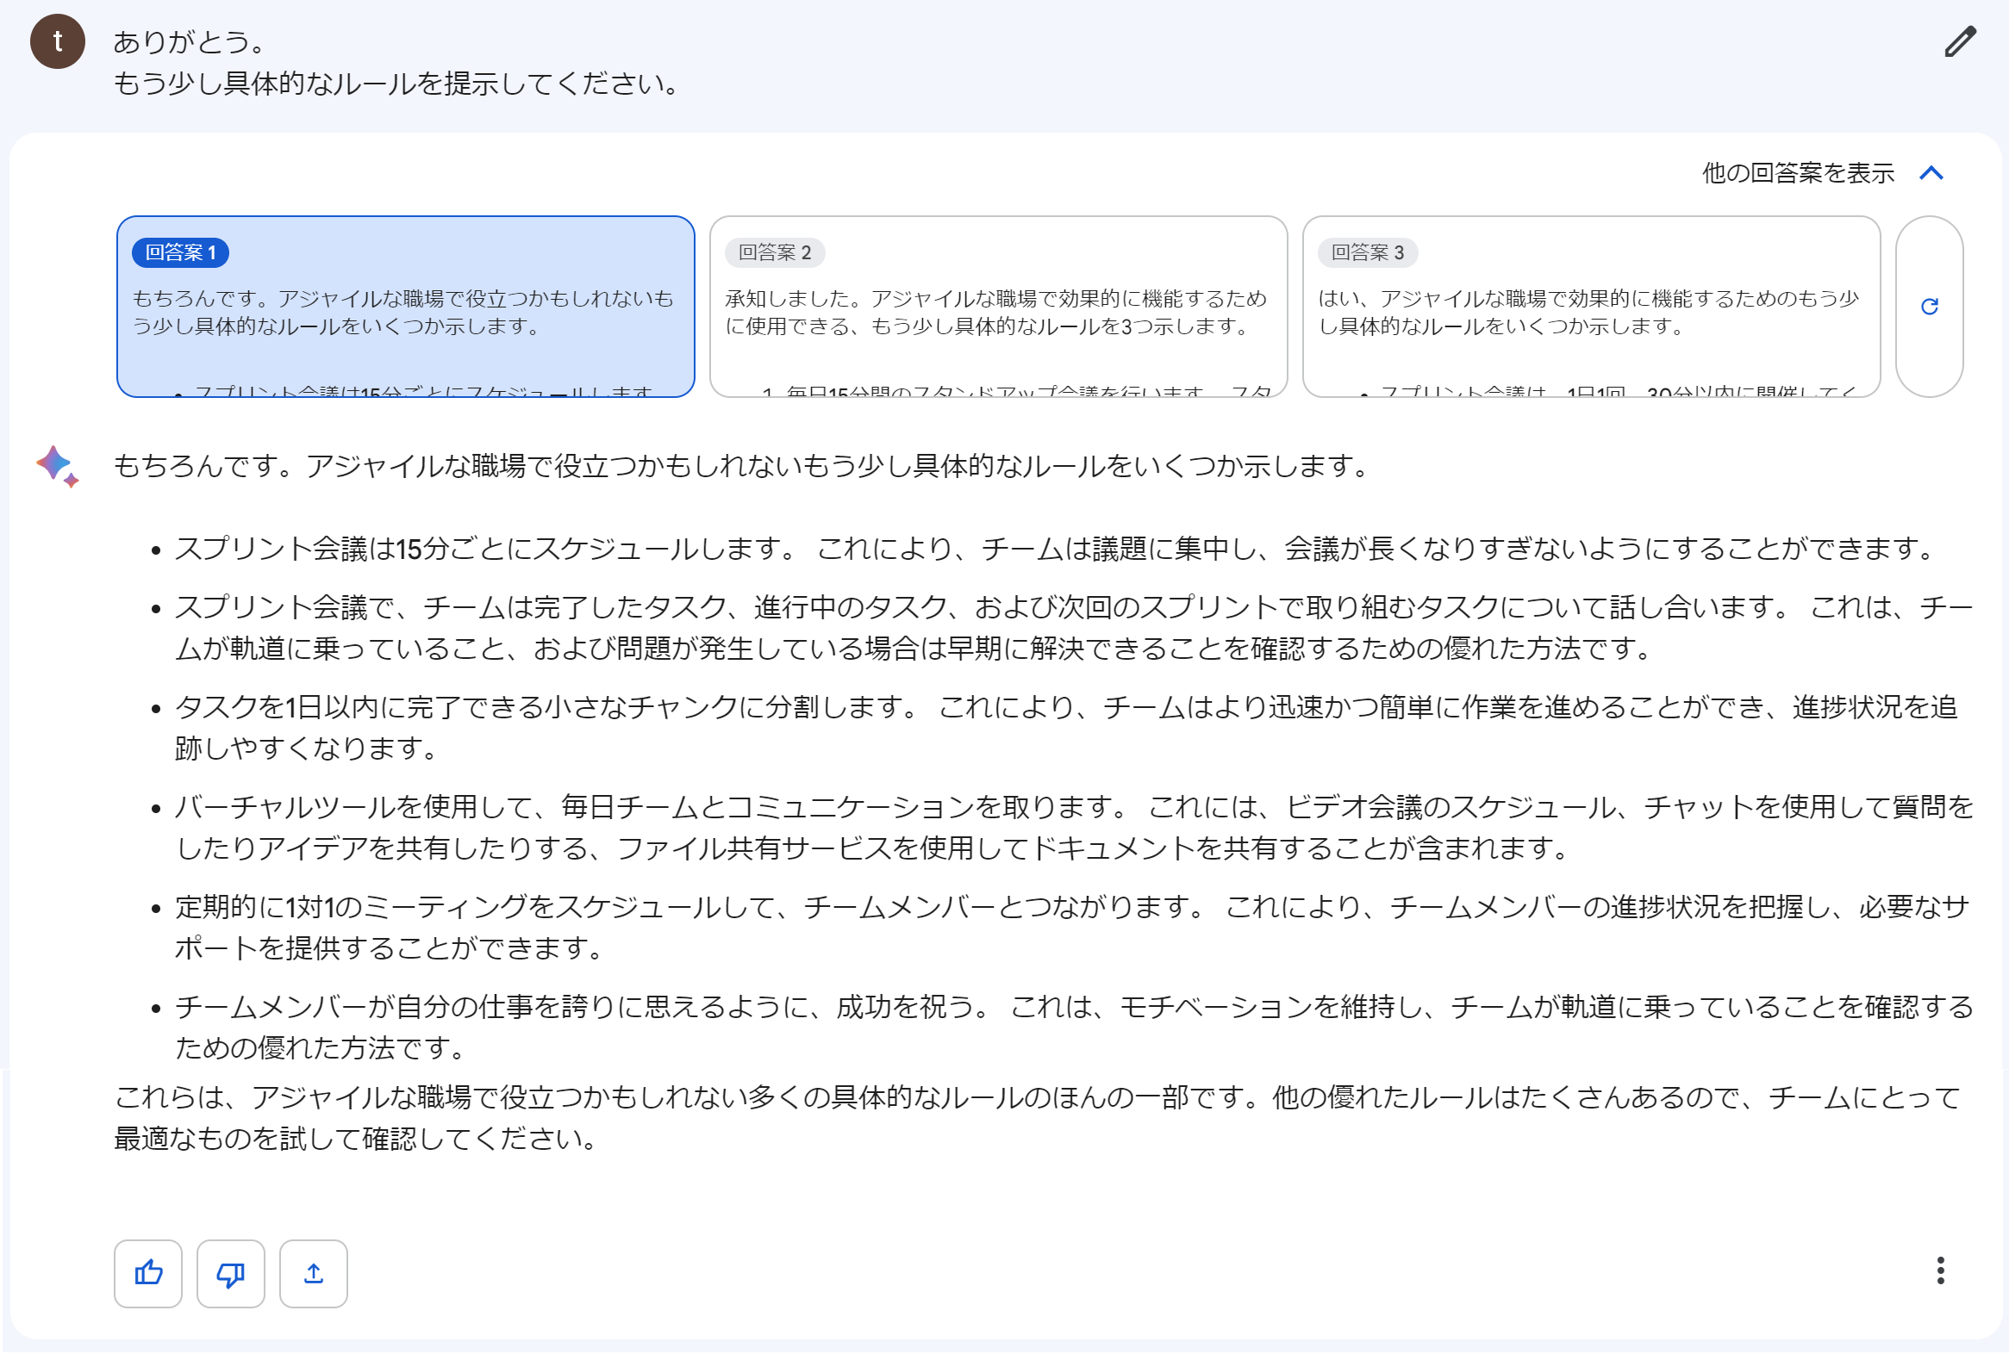Click the response intro sentence beginning もちろんです

(x=741, y=466)
